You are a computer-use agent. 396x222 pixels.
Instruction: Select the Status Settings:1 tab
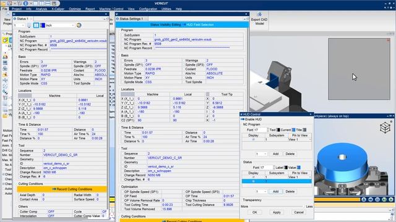point(131,19)
